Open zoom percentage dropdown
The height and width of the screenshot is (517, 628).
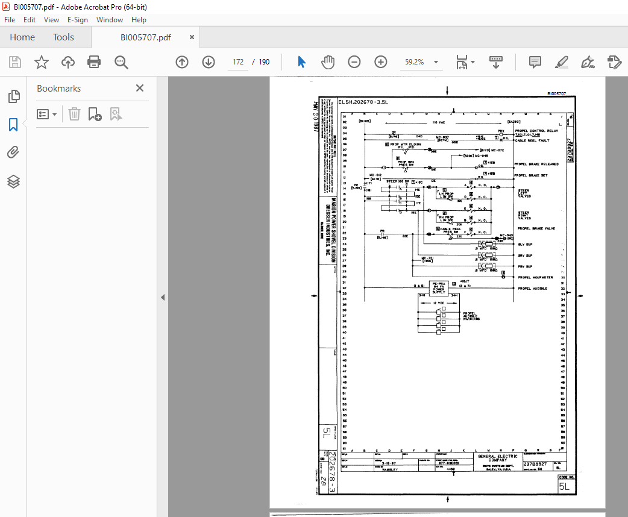pyautogui.click(x=436, y=62)
